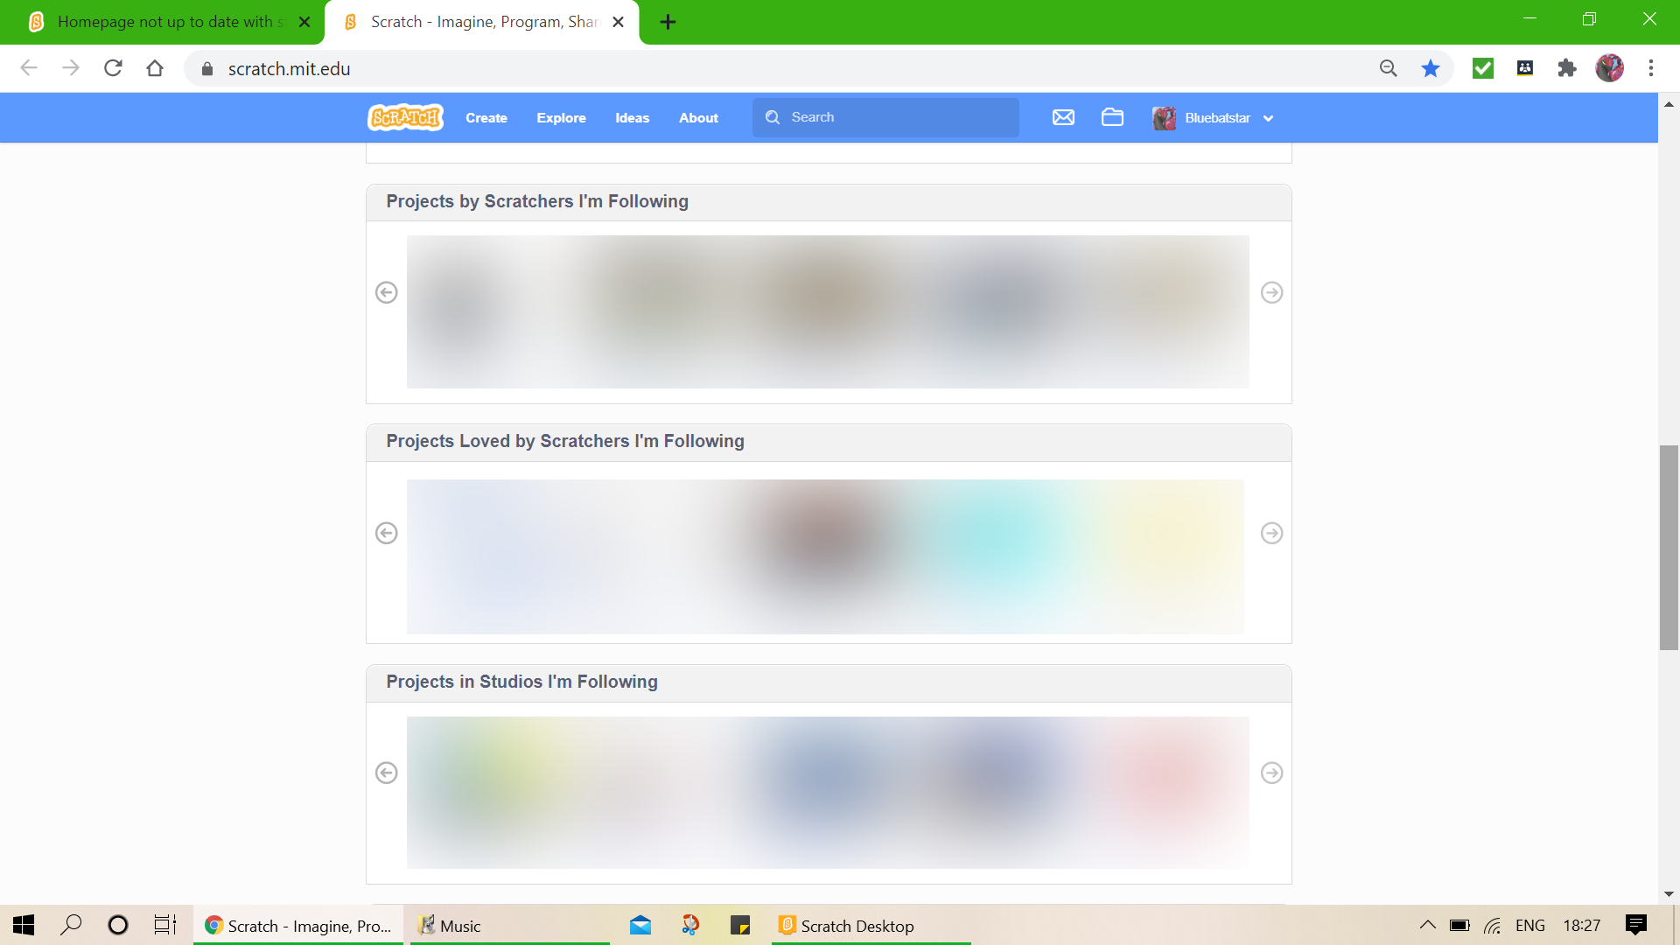Click the Scratch navbar Search field
This screenshot has width=1680, height=945.
pyautogui.click(x=885, y=117)
